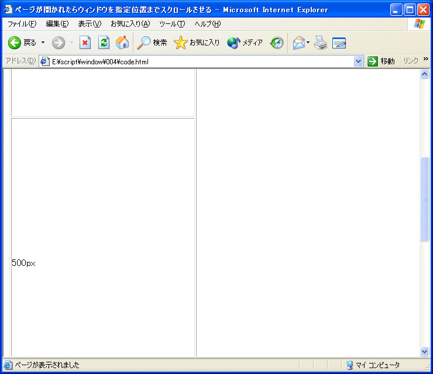Click the page icon in address bar

click(44, 61)
